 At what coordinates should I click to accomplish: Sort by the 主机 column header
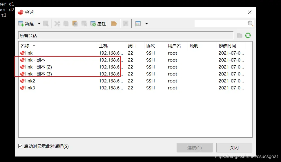111,46
